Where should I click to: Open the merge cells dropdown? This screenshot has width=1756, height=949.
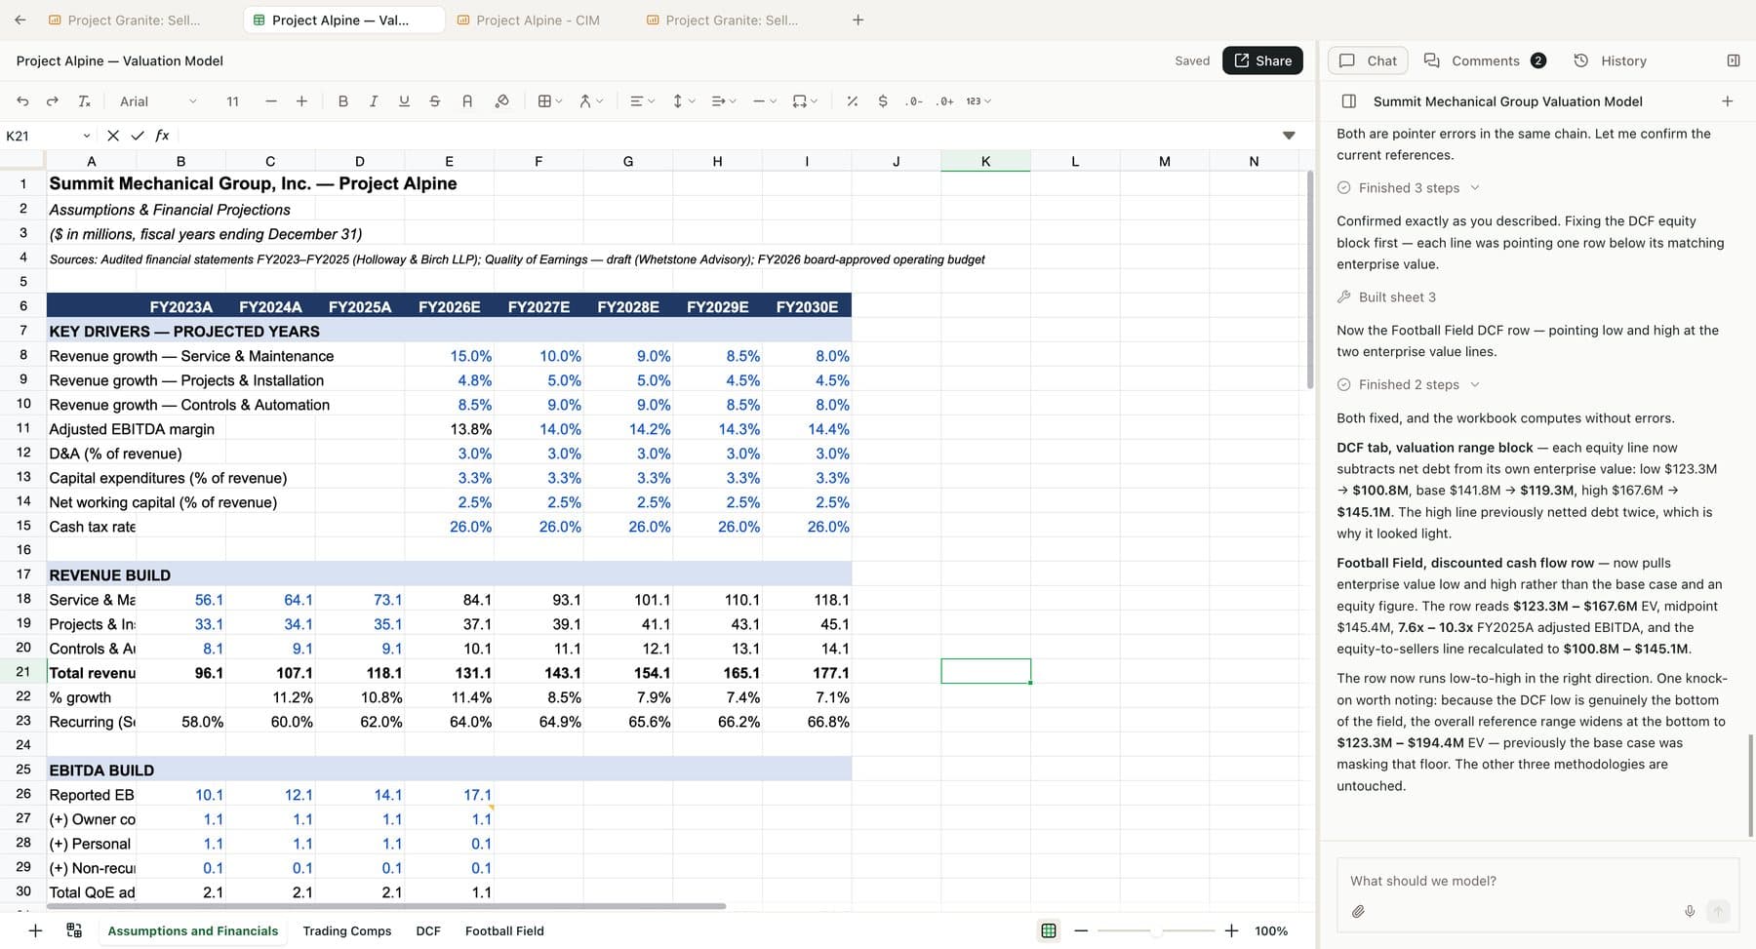tap(591, 101)
